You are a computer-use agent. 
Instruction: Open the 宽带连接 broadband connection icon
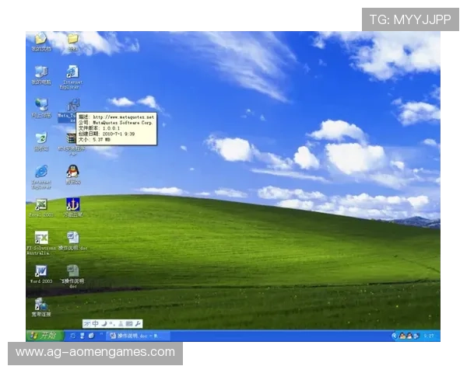40,305
